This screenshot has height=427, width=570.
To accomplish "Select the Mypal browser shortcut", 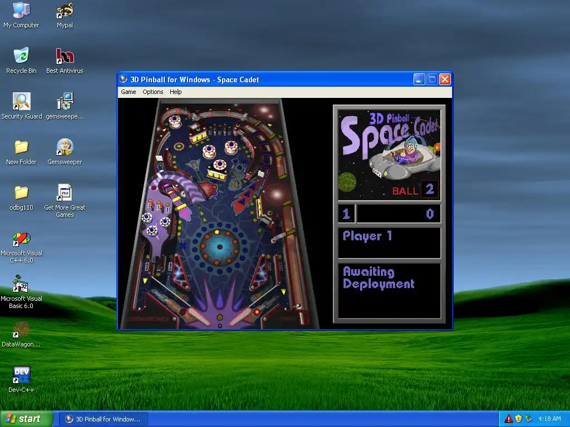I will click(65, 14).
